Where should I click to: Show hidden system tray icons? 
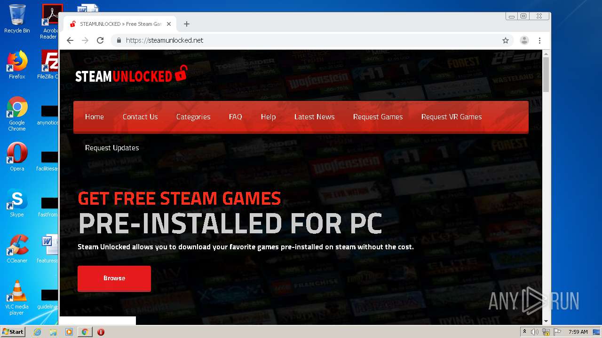tap(524, 332)
